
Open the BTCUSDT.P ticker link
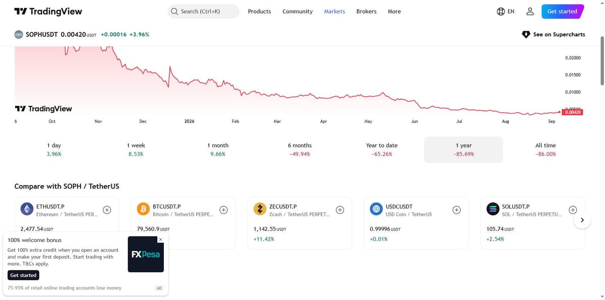tap(167, 207)
